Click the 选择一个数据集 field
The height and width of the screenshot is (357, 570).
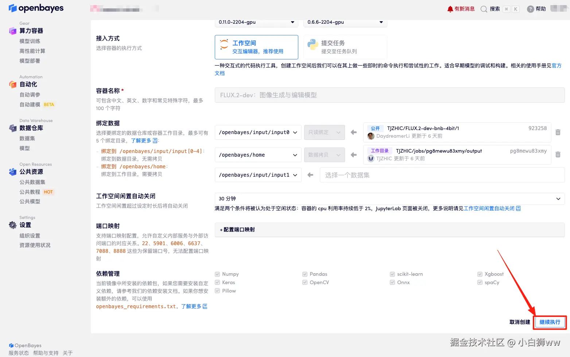coord(442,175)
